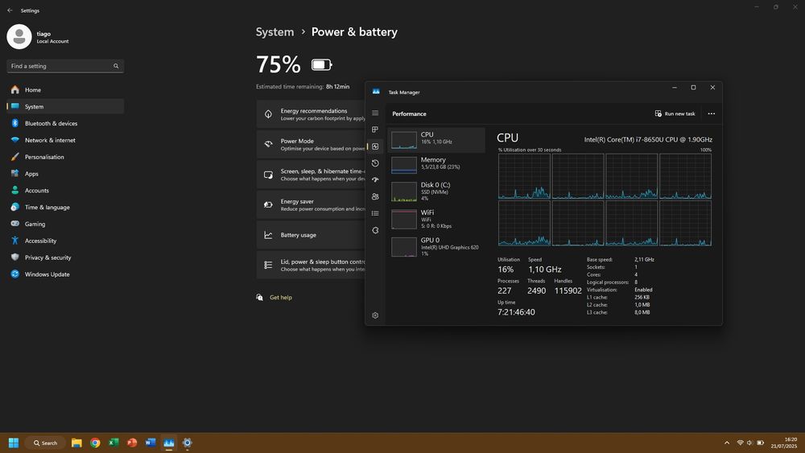Image resolution: width=805 pixels, height=453 pixels.
Task: Click the search magnifier in Settings
Action: (116, 66)
